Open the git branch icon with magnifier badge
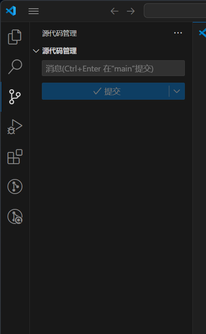206x334 pixels. [x=15, y=216]
